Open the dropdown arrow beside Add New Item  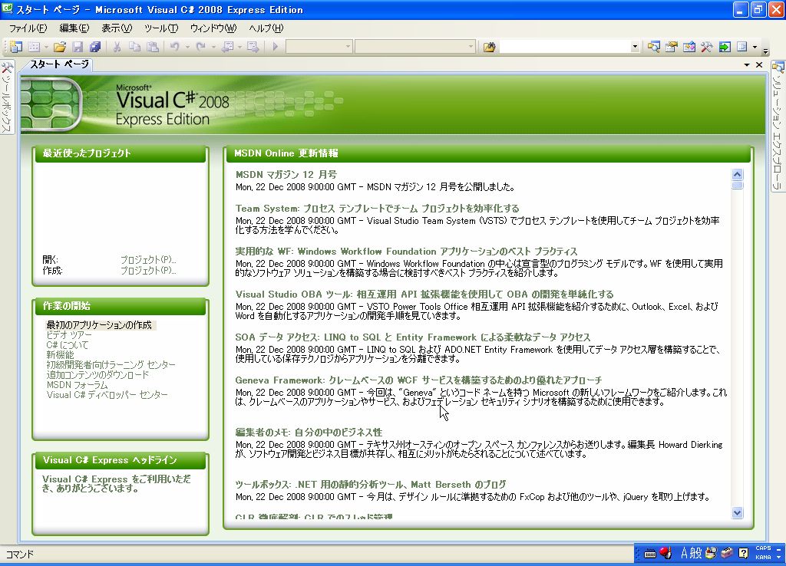46,47
